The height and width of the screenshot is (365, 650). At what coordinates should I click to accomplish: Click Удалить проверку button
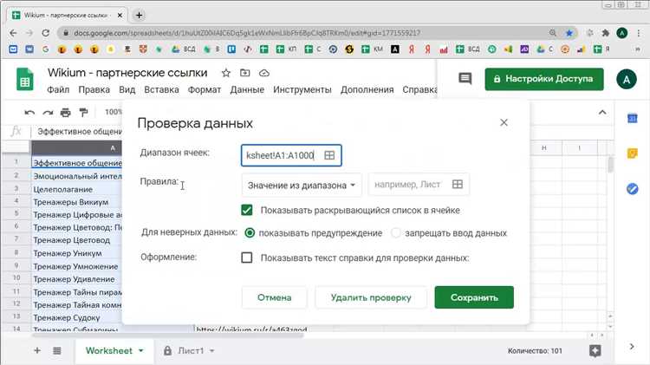click(x=371, y=297)
